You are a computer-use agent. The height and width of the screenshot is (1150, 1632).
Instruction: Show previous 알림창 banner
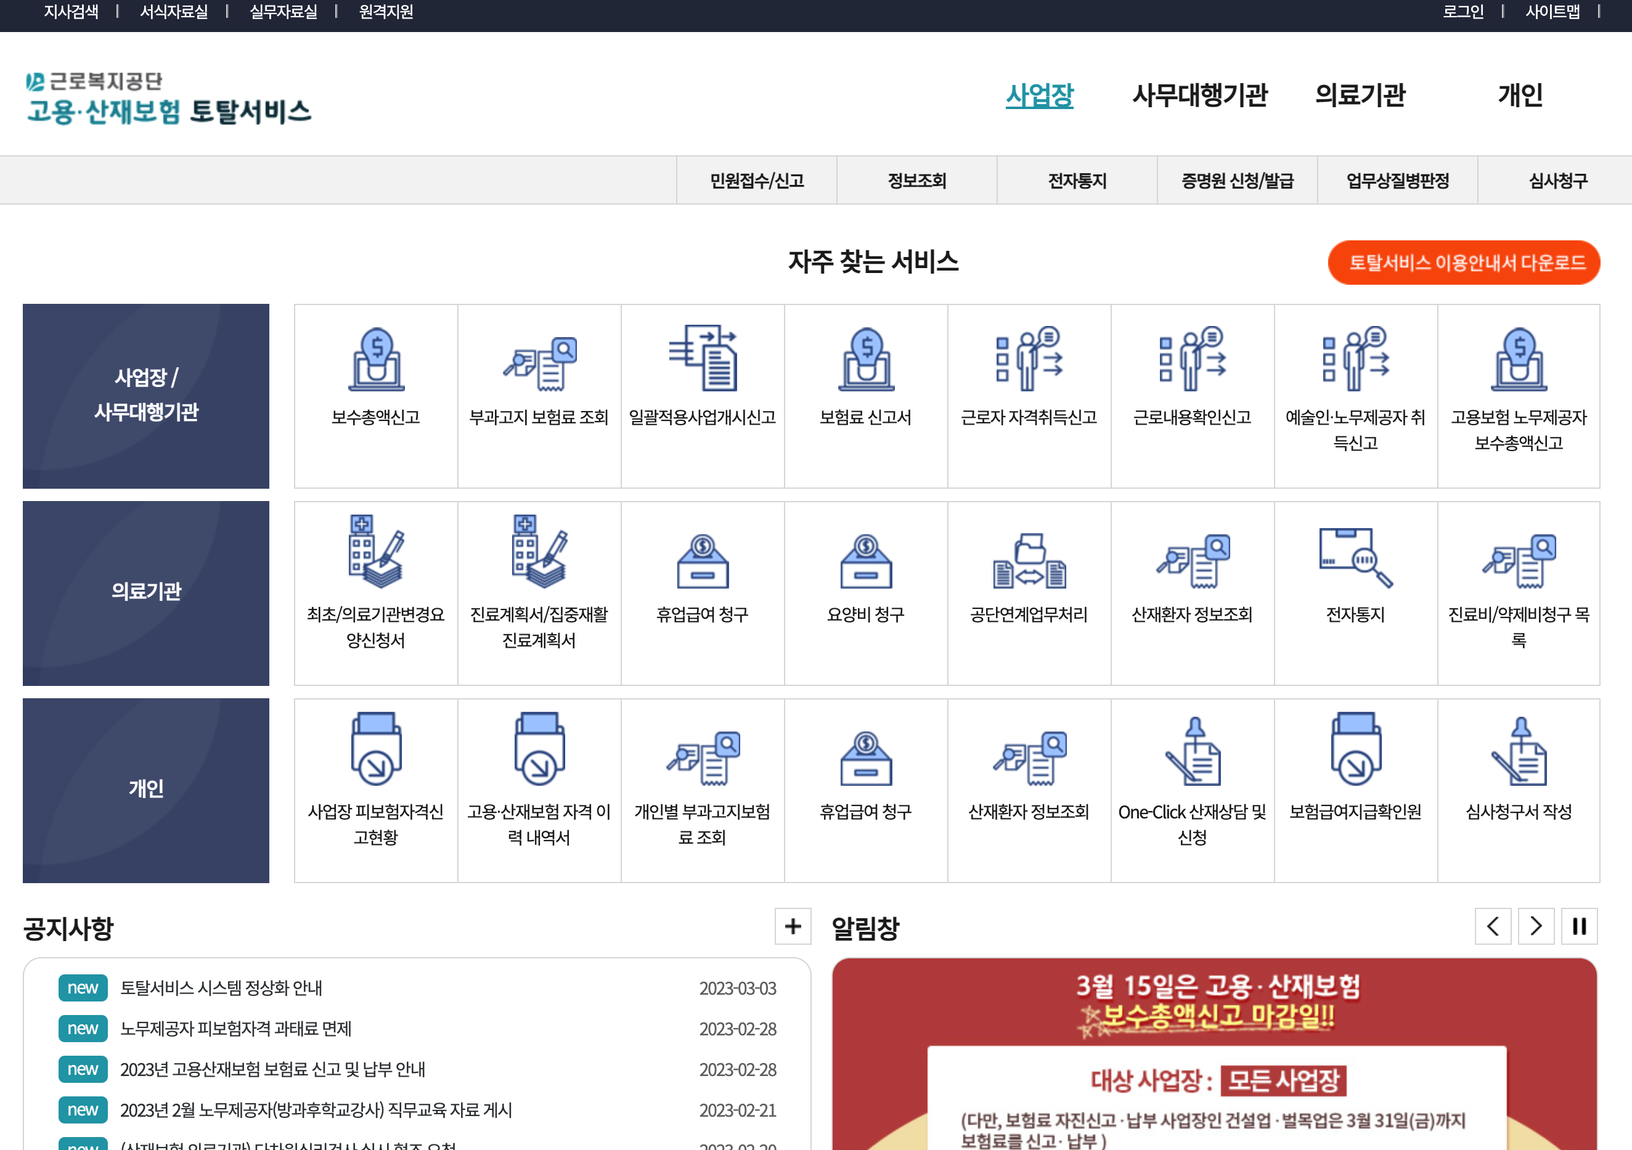1493,926
